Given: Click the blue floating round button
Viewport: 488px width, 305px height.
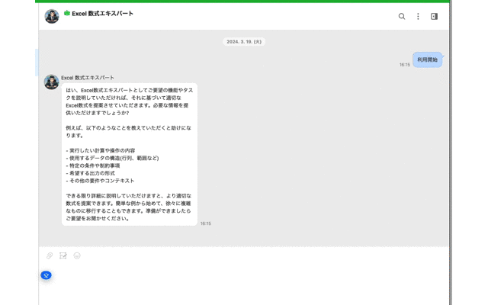Looking at the screenshot, I should coord(46,275).
